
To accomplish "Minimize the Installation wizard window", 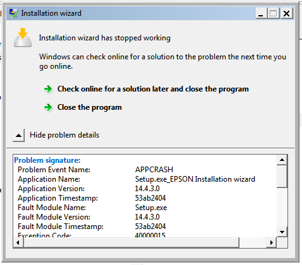I will pos(261,13).
